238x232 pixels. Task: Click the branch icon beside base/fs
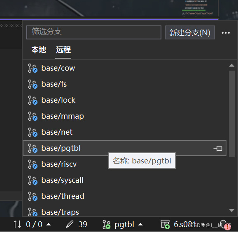[33, 84]
